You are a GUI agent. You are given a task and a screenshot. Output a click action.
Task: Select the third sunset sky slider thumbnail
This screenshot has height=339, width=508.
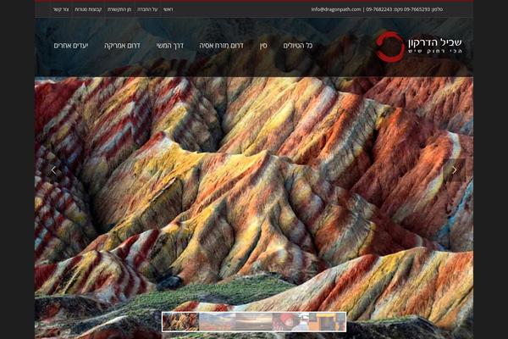click(254, 322)
